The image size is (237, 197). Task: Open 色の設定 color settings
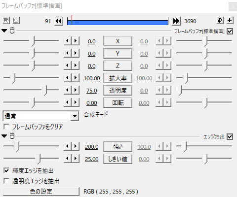(41, 192)
